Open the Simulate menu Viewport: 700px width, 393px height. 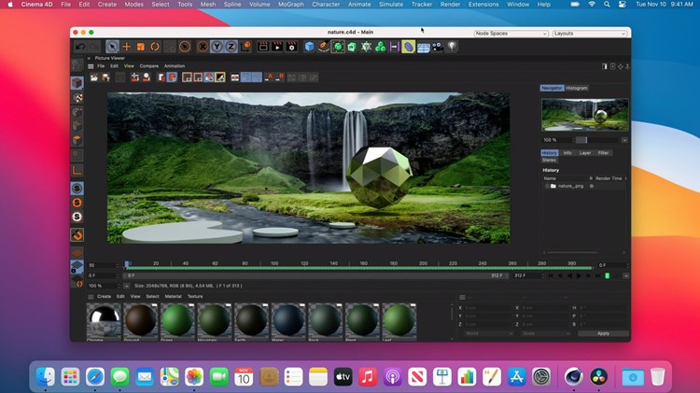coord(391,4)
